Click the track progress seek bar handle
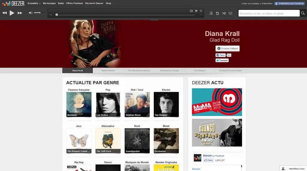This screenshot has height=171, width=307. (x=57, y=15)
